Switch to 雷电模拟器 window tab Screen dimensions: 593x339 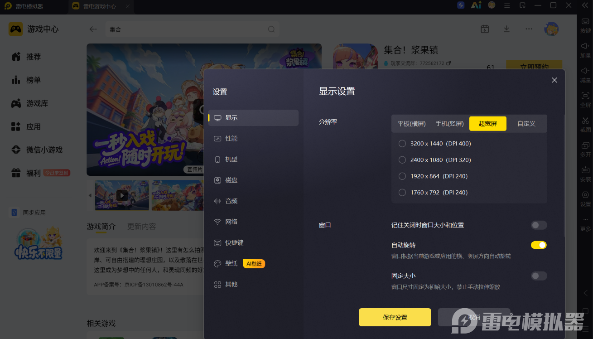tap(30, 6)
